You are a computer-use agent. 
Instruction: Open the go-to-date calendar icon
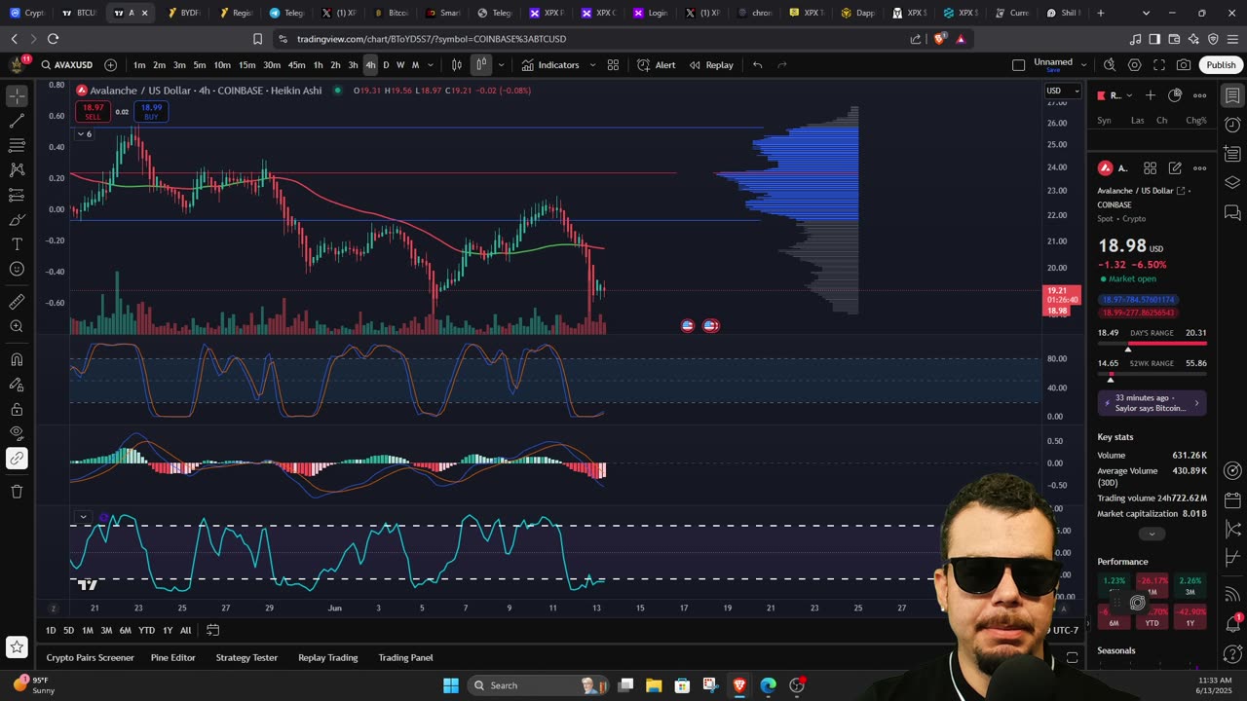click(x=212, y=630)
